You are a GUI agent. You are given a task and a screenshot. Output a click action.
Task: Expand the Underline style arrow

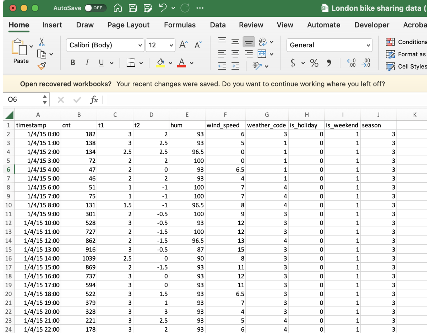112,63
